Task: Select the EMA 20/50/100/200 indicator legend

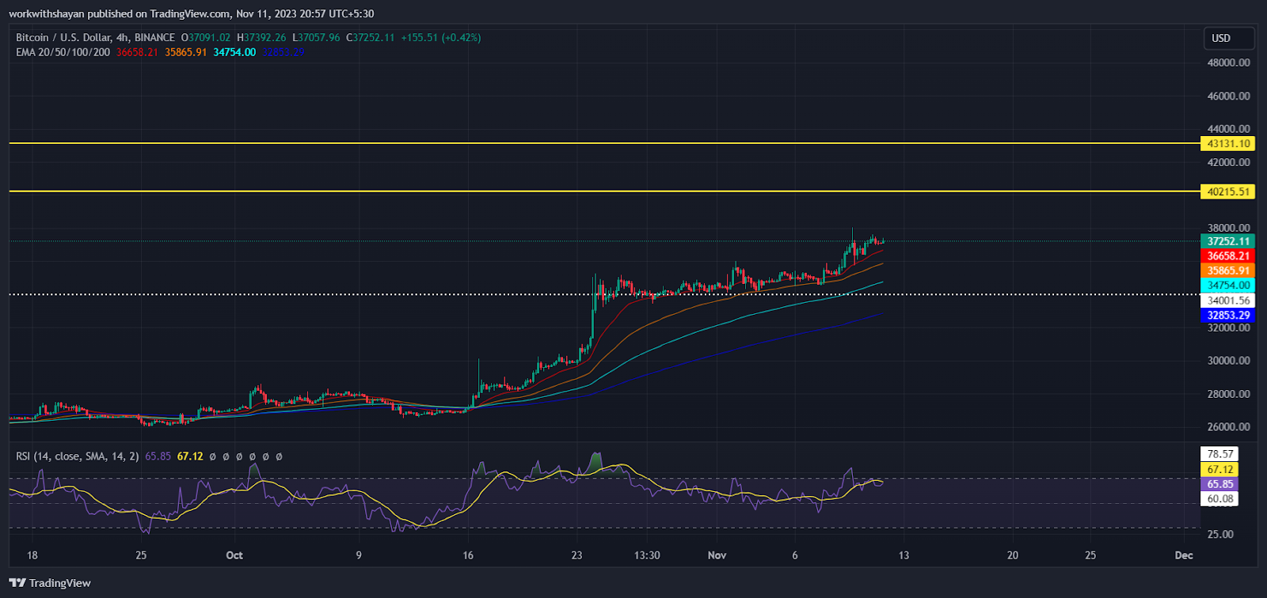Action: click(63, 52)
